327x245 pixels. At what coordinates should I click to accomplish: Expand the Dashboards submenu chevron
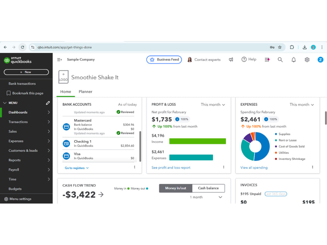(49, 112)
